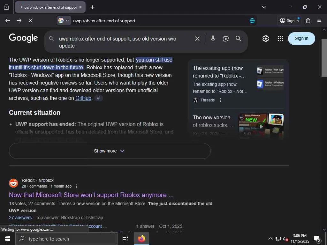This screenshot has height=245, width=327.
Task: Click the Type here to search box
Action: [66, 239]
